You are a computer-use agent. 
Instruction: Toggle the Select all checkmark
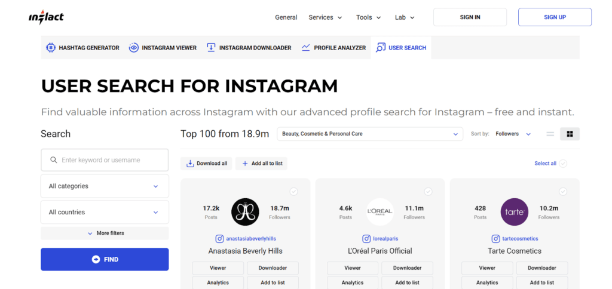(563, 164)
